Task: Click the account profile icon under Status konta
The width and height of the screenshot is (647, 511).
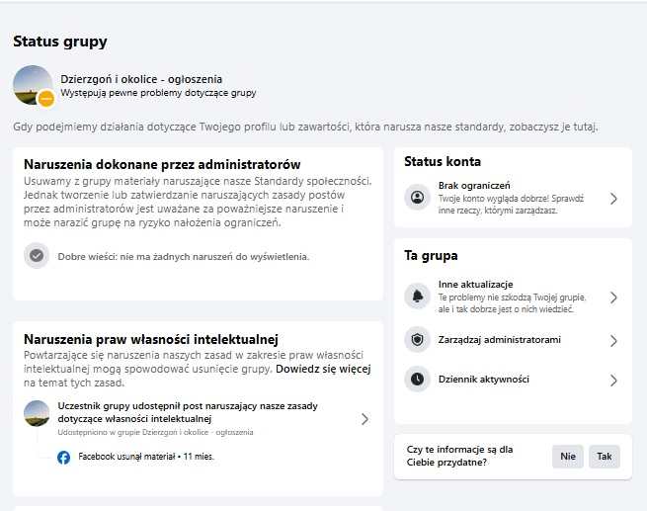Action: pyautogui.click(x=417, y=198)
